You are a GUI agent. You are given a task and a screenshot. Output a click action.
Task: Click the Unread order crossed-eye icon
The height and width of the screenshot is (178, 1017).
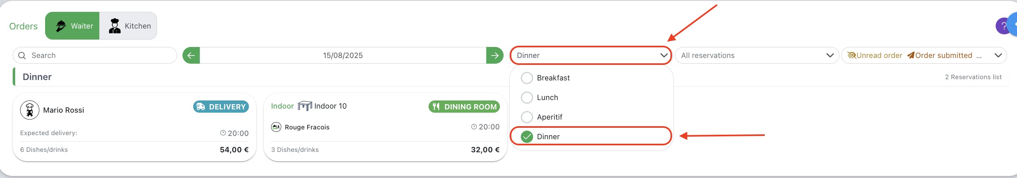click(852, 56)
